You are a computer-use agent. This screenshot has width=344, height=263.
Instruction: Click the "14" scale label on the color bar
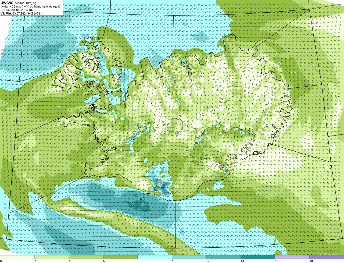point(242,261)
